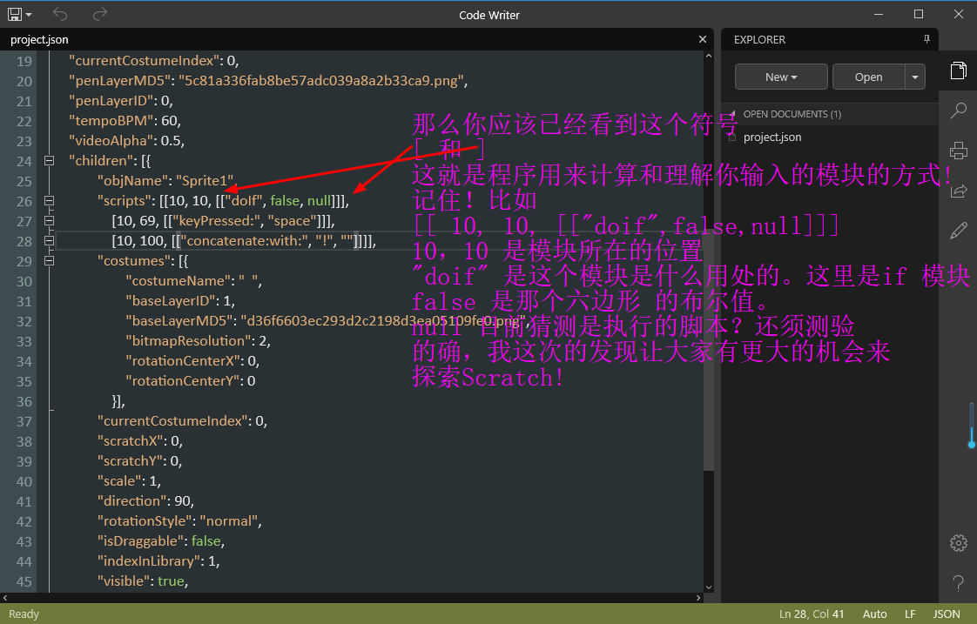The width and height of the screenshot is (977, 624).
Task: Click the vertical scrollbar down arrow
Action: [x=709, y=587]
